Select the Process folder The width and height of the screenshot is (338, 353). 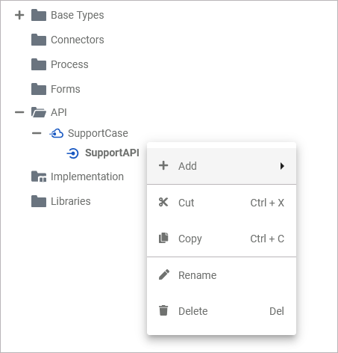pyautogui.click(x=60, y=64)
